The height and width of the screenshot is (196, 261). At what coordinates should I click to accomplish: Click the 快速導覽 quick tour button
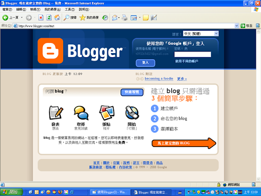pos(132,92)
